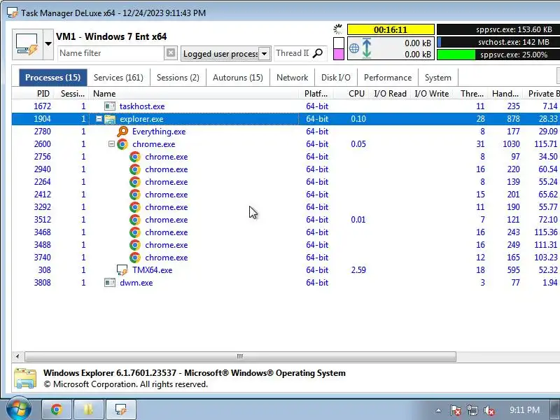Viewport: 560px width, 420px height.
Task: Click the muted volume tray icon
Action: 489,410
